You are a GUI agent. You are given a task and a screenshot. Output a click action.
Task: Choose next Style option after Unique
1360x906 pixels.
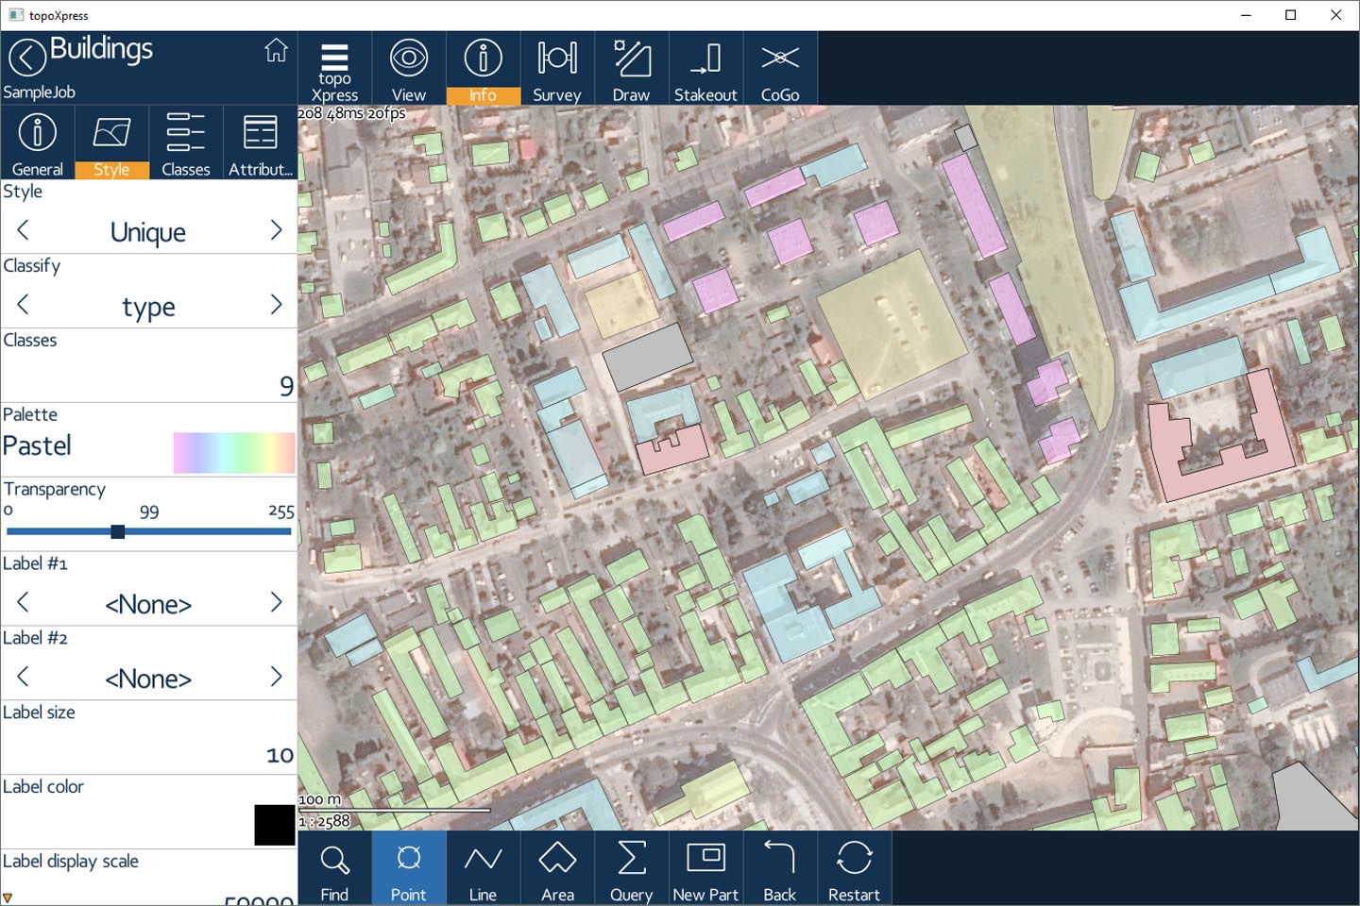click(x=276, y=230)
